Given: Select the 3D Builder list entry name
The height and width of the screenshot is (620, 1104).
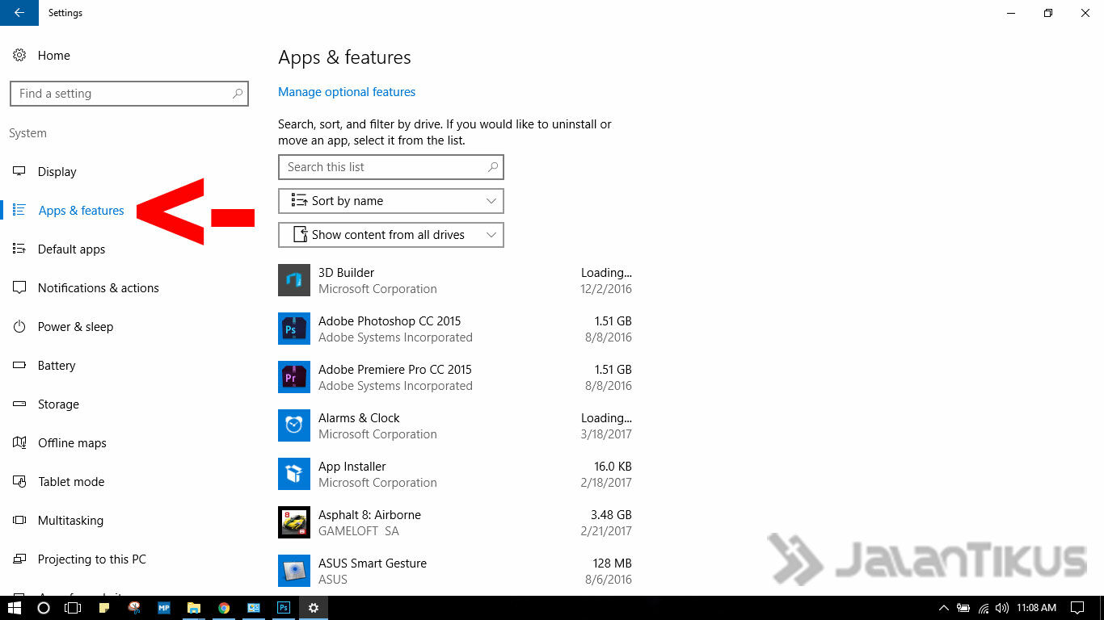Looking at the screenshot, I should click(346, 273).
